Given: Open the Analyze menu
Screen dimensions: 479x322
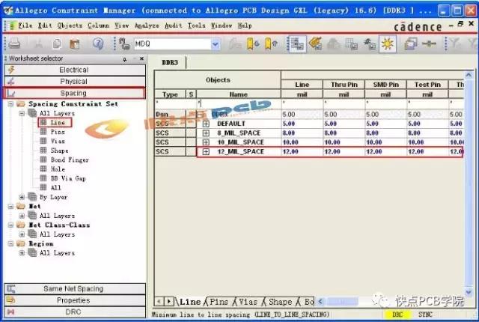Looking at the screenshot, I should pos(147,25).
